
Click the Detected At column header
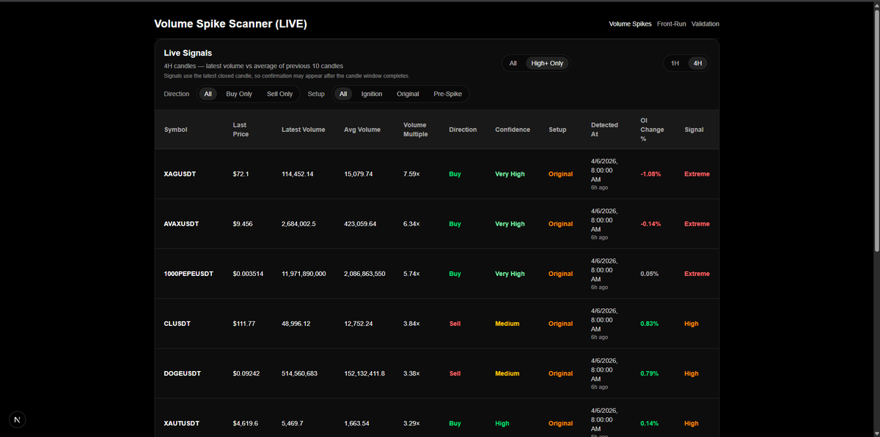[x=604, y=130]
